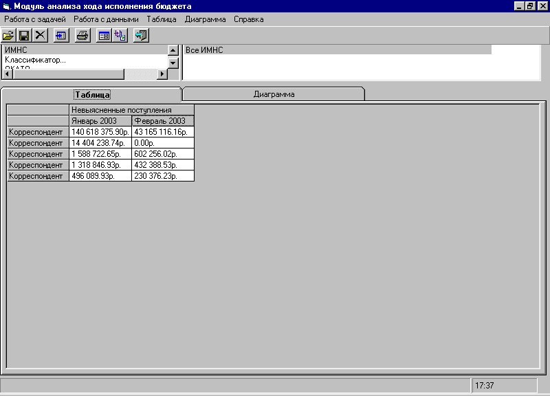Click the import data arrow-into-table icon

[x=61, y=36]
